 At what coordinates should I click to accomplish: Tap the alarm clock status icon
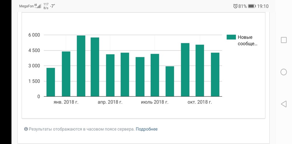[235, 6]
